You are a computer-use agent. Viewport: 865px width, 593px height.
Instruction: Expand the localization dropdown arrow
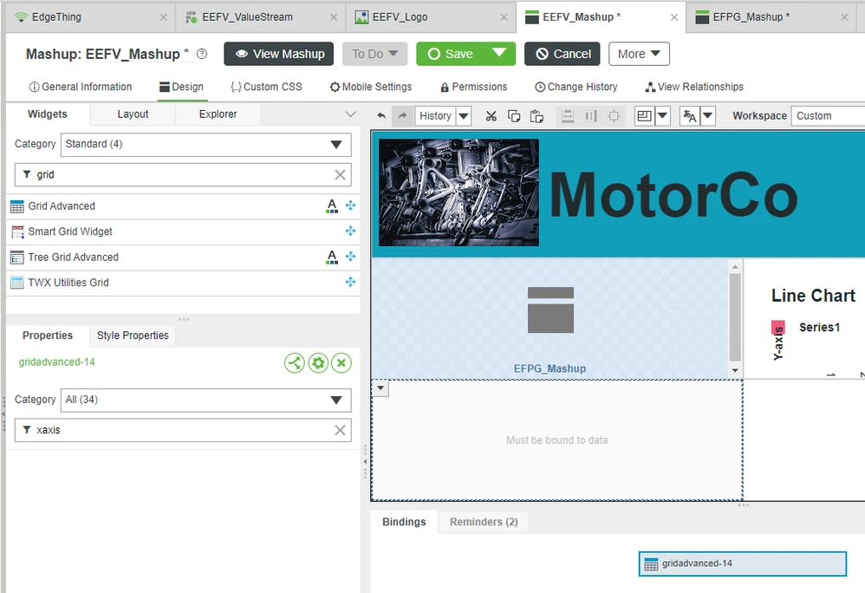pyautogui.click(x=708, y=116)
